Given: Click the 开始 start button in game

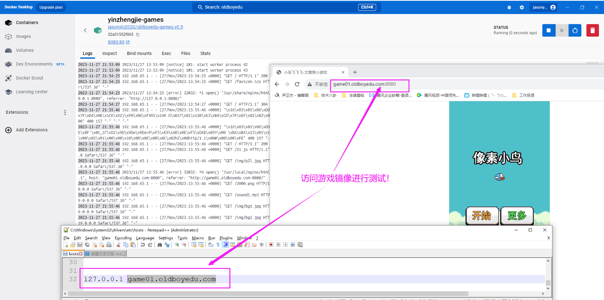Looking at the screenshot, I should pos(482,215).
